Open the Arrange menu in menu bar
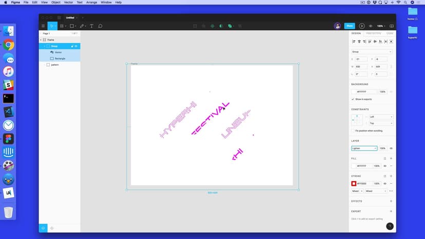Viewport: 425px width, 239px height. click(91, 3)
